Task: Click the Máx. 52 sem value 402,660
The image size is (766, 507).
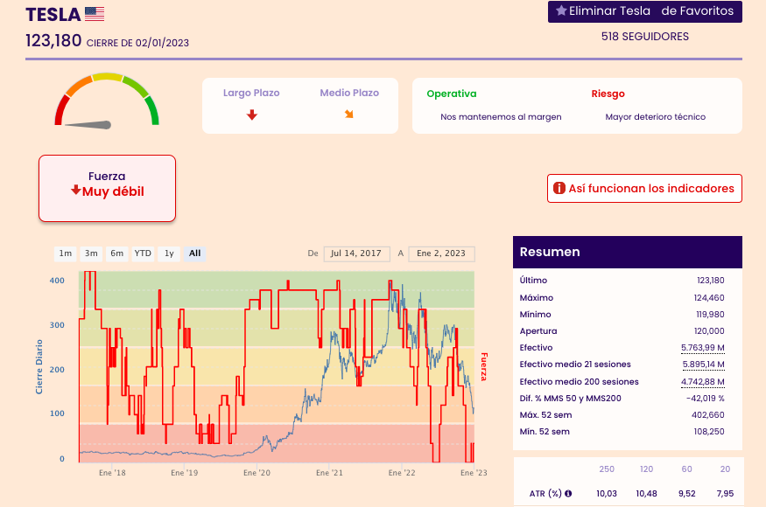Action: pyautogui.click(x=708, y=415)
